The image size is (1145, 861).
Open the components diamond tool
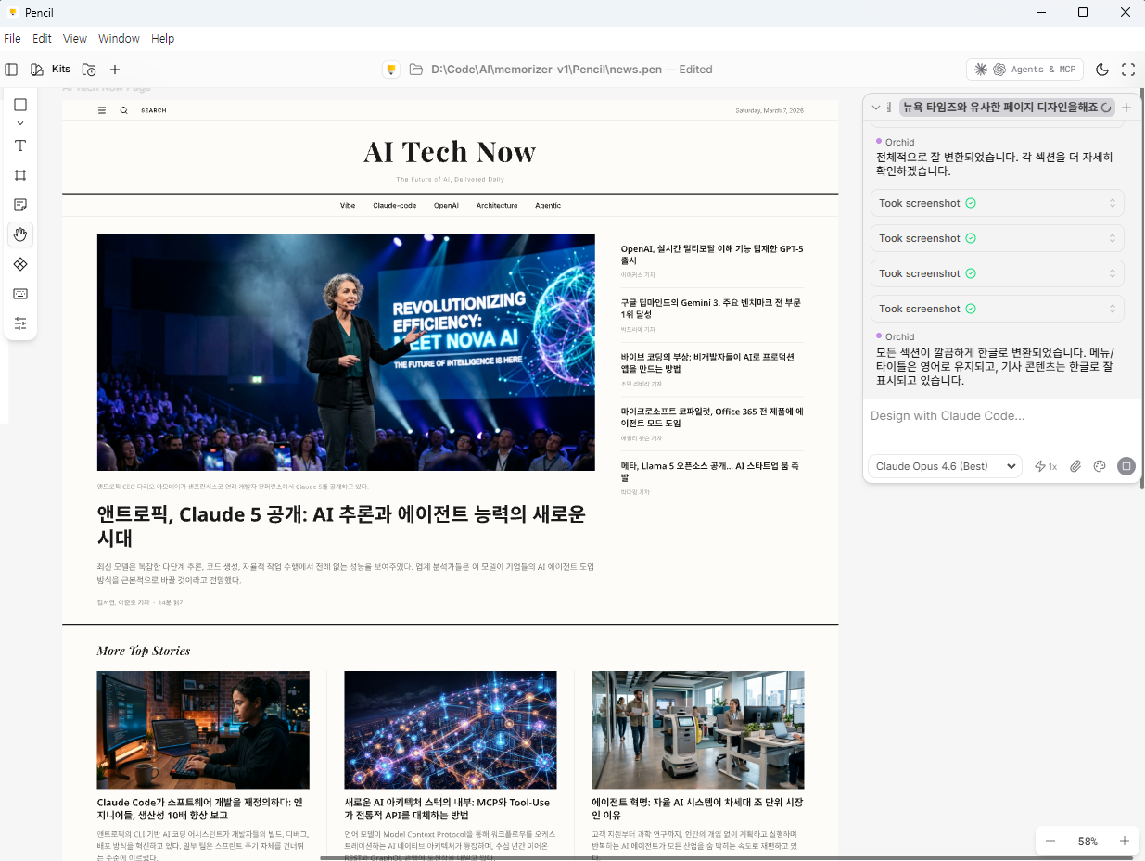pyautogui.click(x=20, y=264)
